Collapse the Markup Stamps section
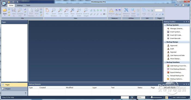 (x=165, y=42)
